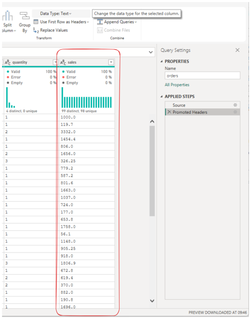Click the vertical scrollbar down arrow
Screen dimensions: 251x319
[x=152, y=300]
